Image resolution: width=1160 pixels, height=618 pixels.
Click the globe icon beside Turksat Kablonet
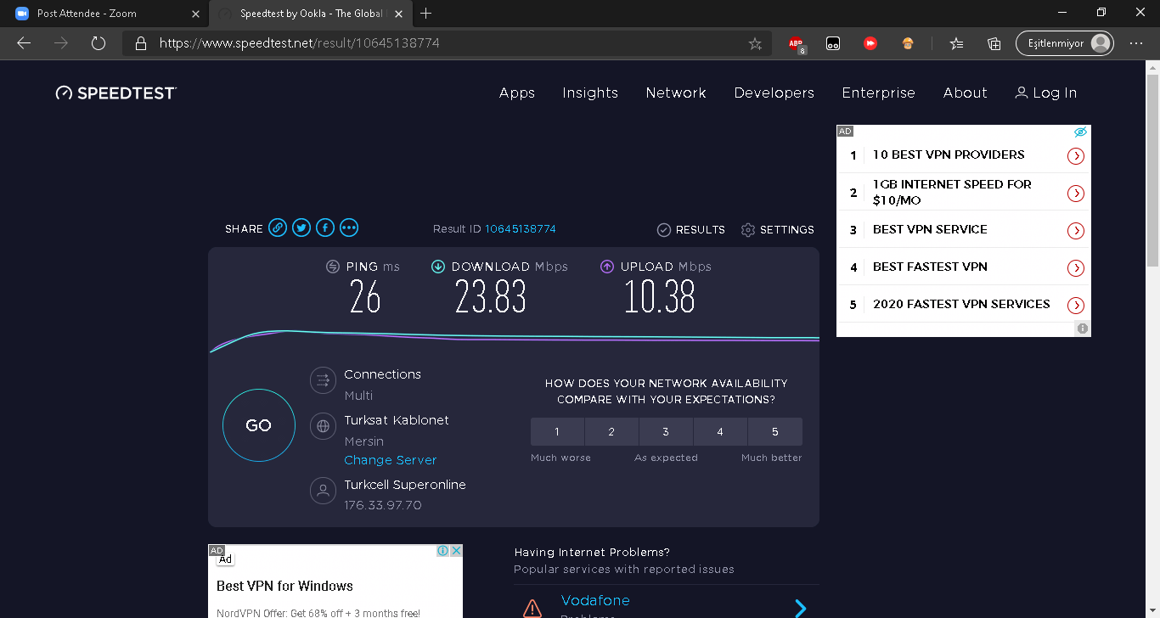pos(323,426)
